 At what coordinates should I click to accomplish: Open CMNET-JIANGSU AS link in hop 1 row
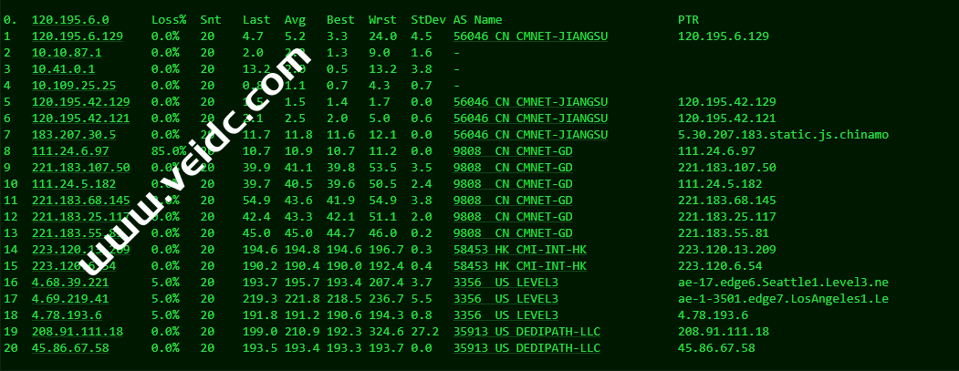coord(531,36)
